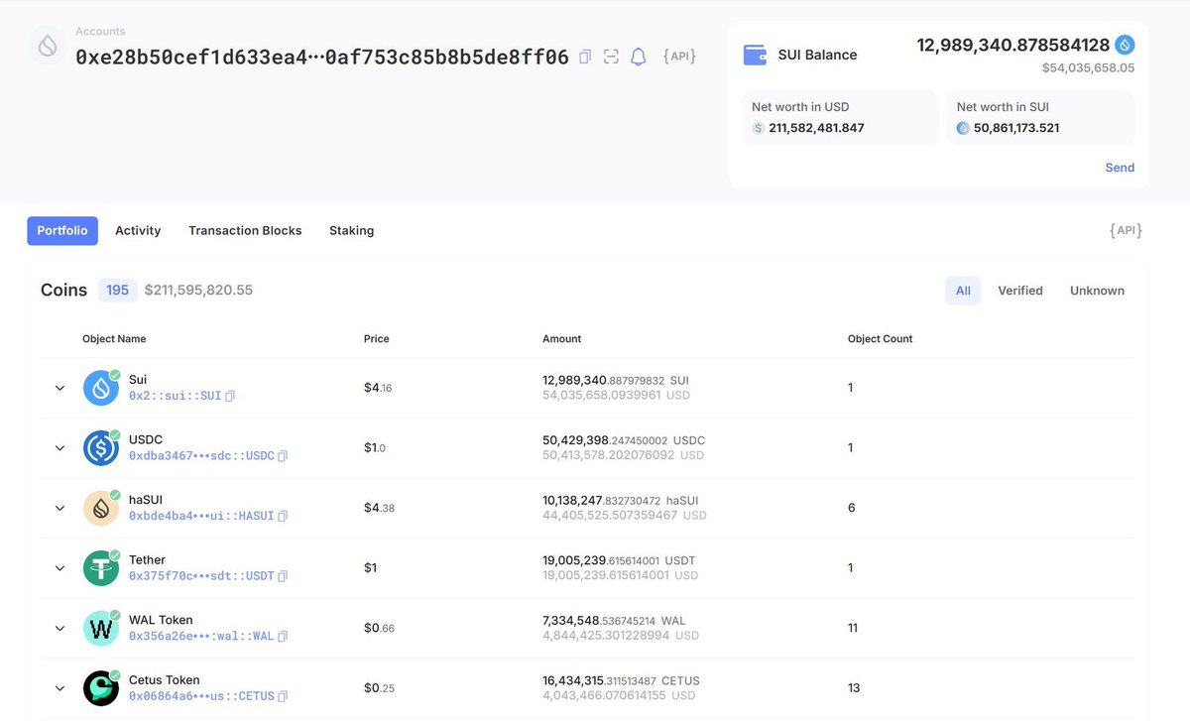This screenshot has width=1190, height=721.
Task: Open the WAL coin type link
Action: (201, 636)
